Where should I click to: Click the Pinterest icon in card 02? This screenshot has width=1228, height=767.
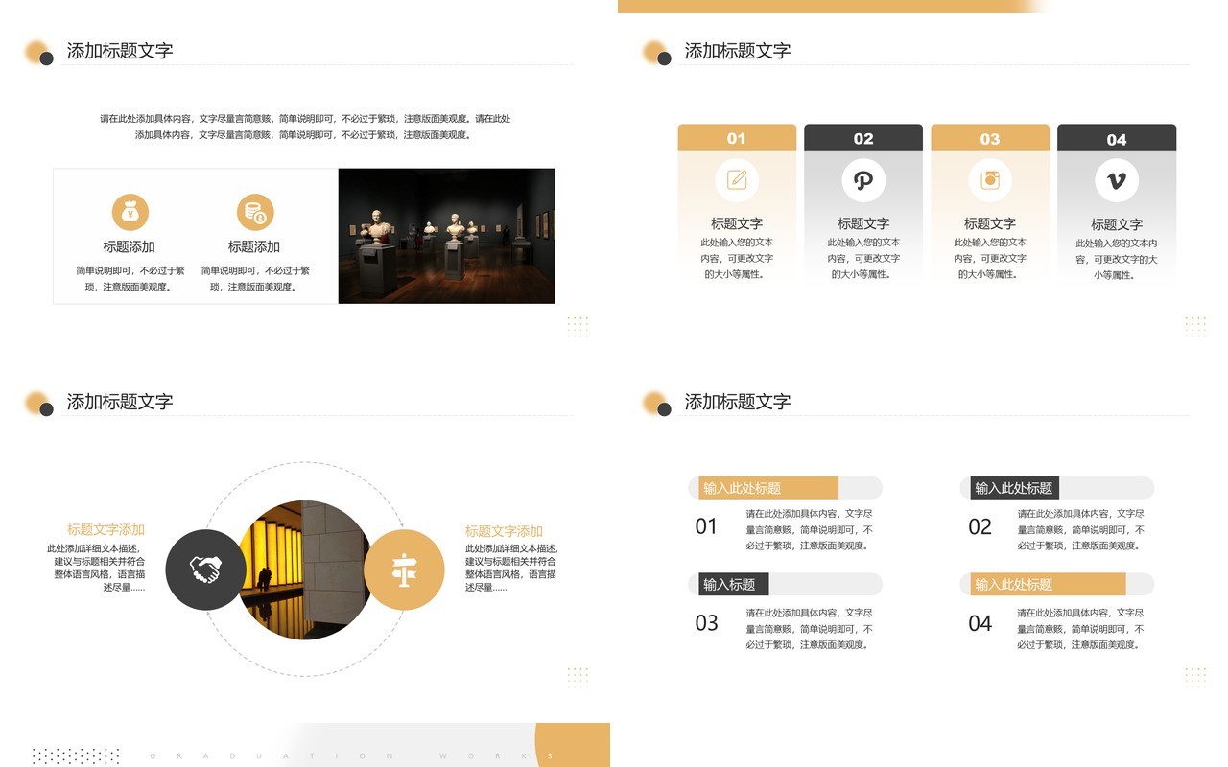click(x=863, y=179)
